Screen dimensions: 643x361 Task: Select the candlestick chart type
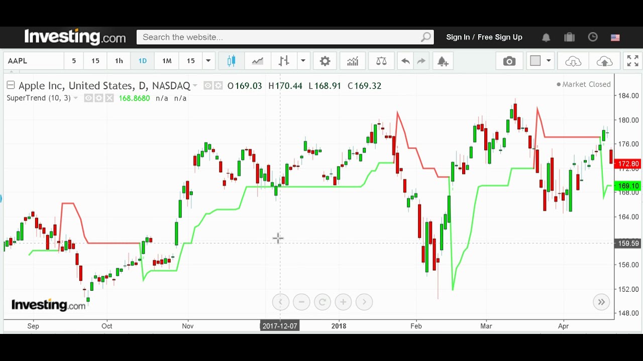[231, 61]
